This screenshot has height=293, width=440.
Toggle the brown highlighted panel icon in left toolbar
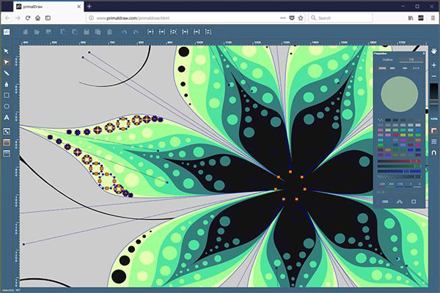[7, 142]
